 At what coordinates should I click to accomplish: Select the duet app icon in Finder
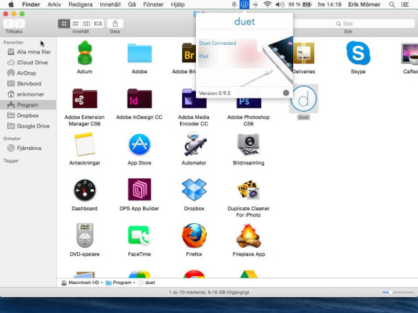(303, 99)
